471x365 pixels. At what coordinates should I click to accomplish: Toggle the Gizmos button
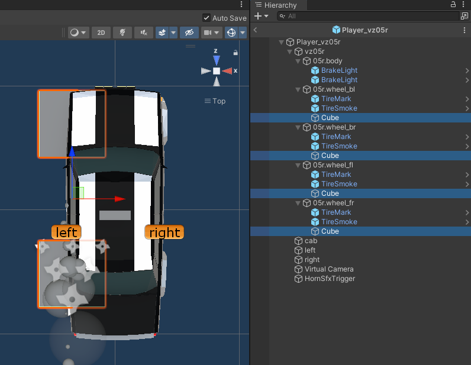pos(231,33)
